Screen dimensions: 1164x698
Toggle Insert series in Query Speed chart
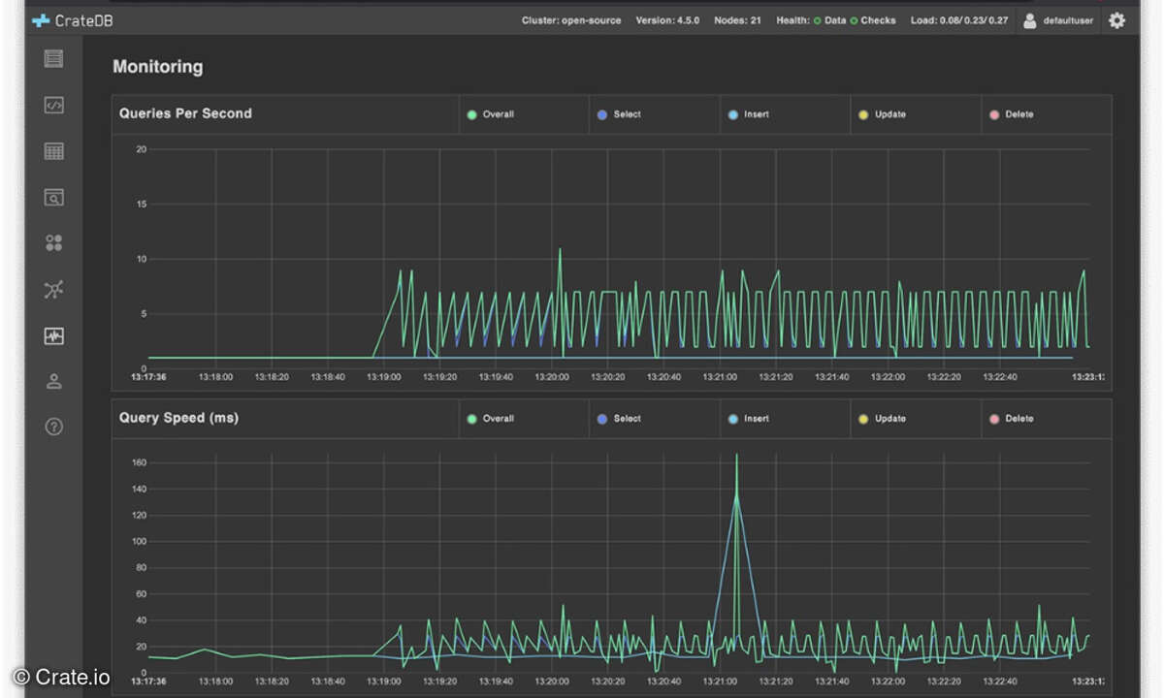click(749, 419)
